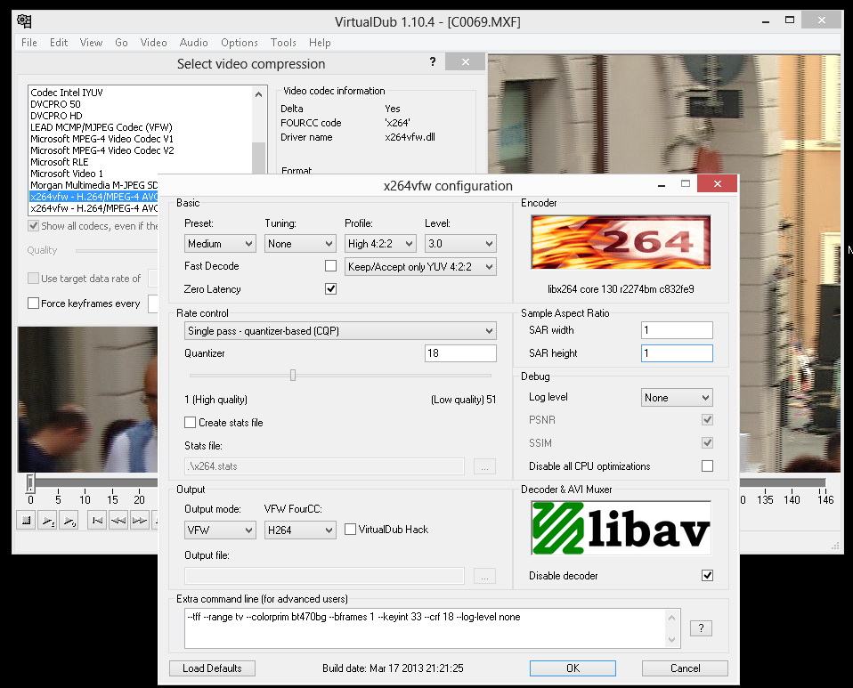Minimize the x264vfw configuration window
Screen dimensions: 853x688
click(x=662, y=185)
